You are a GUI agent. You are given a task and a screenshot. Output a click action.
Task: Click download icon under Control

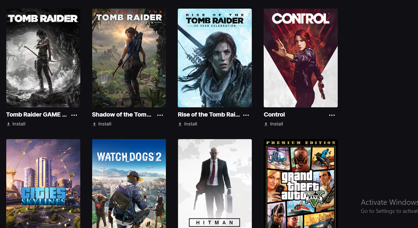tap(266, 124)
